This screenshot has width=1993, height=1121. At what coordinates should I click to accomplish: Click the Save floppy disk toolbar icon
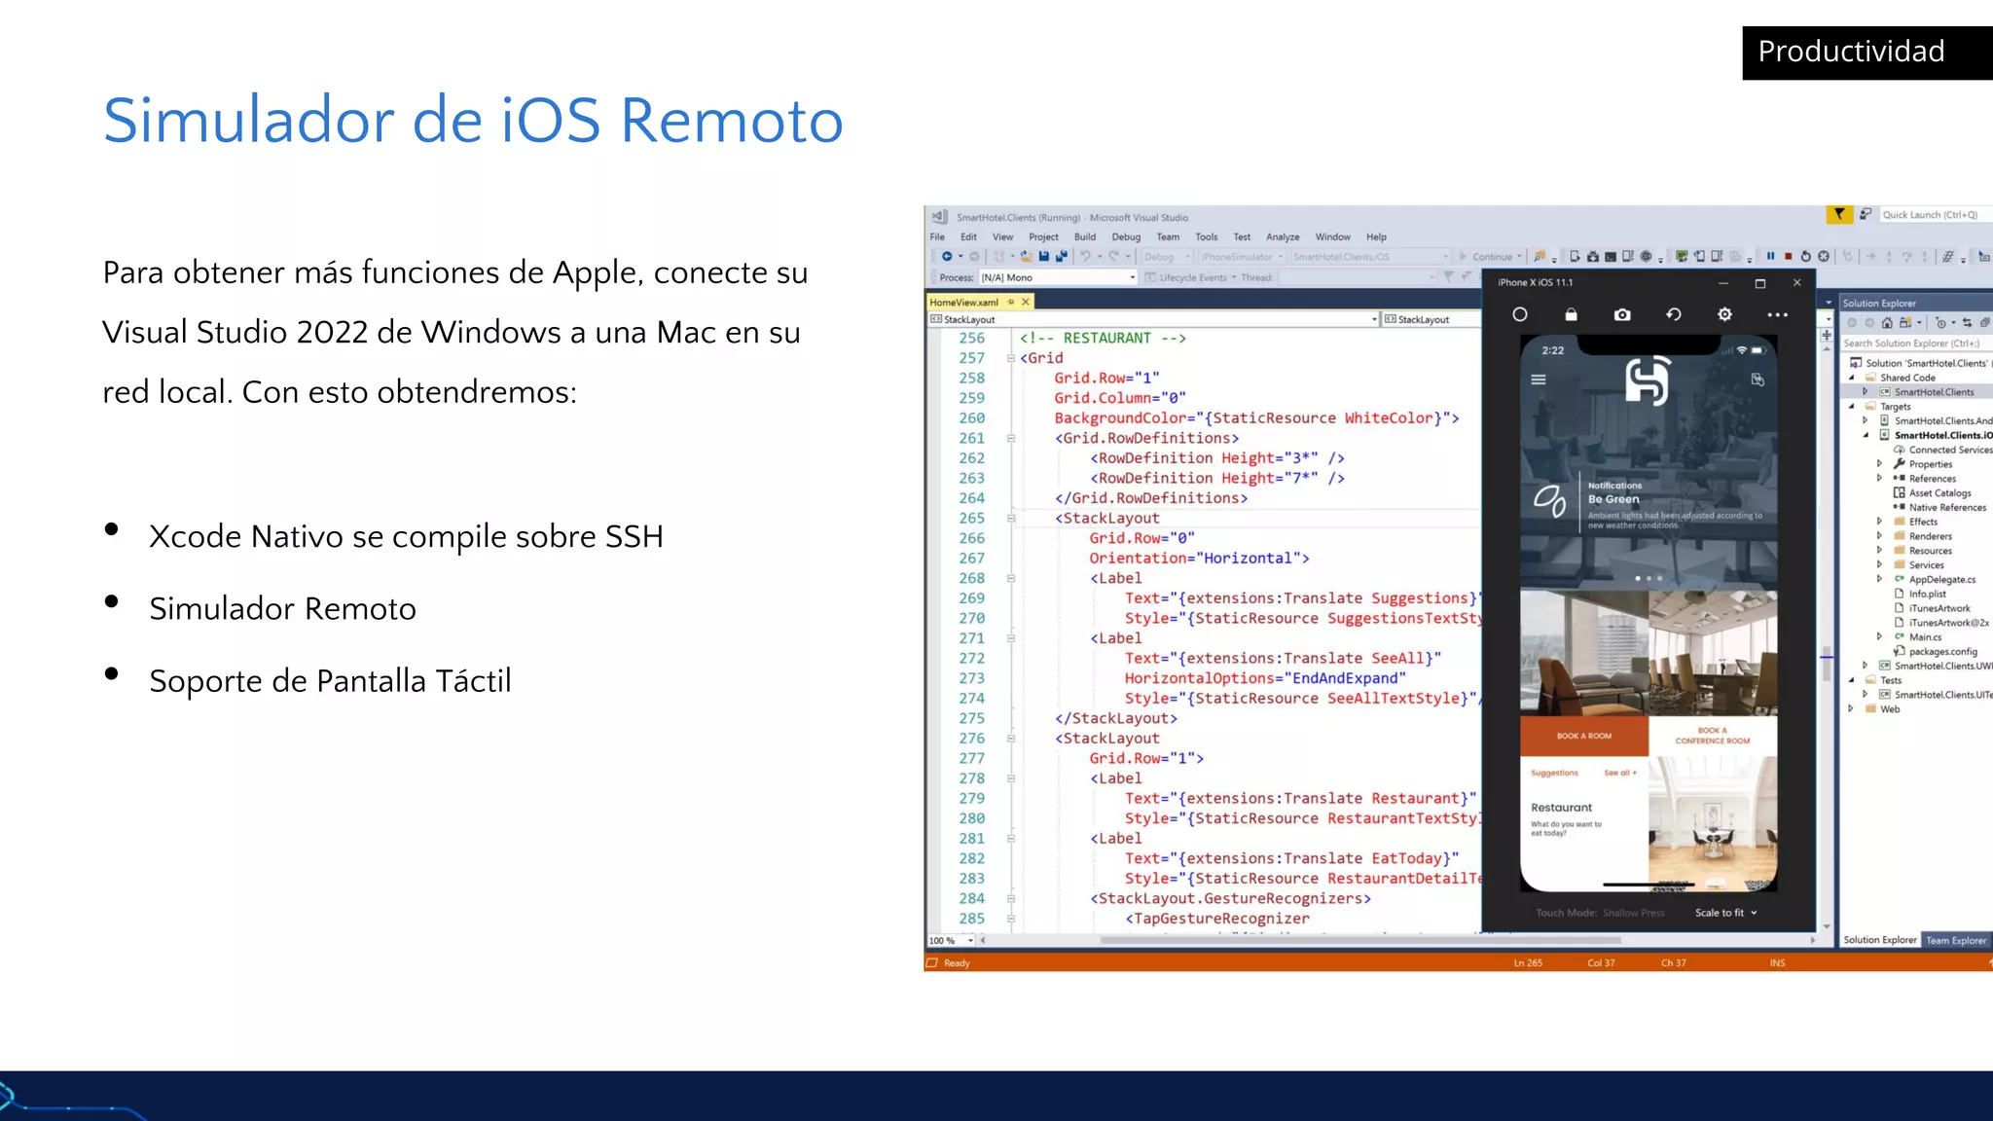(x=1044, y=257)
